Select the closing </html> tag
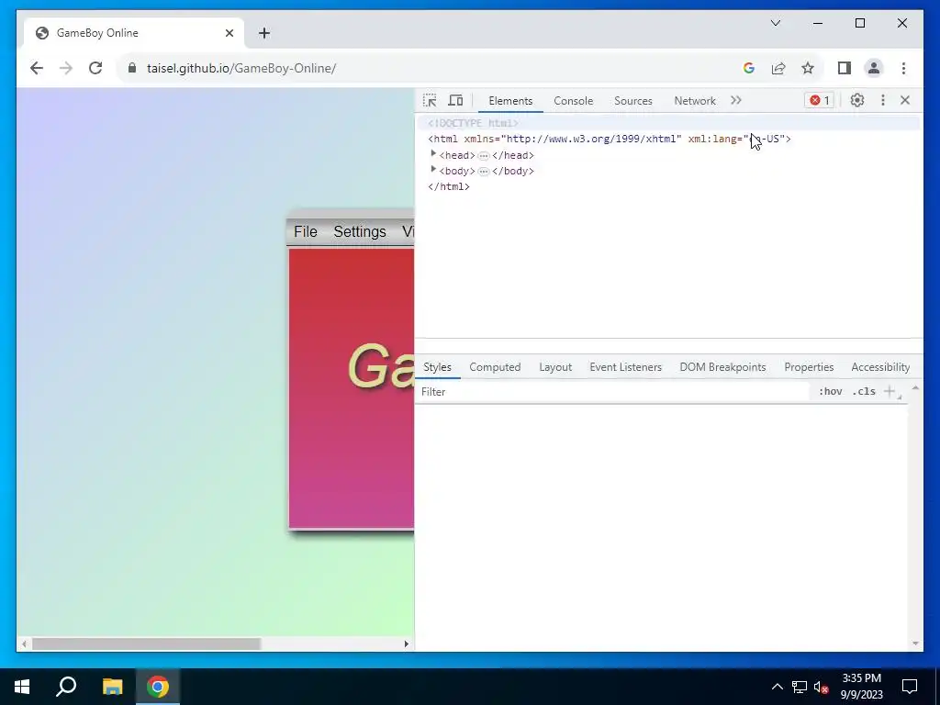 448,186
